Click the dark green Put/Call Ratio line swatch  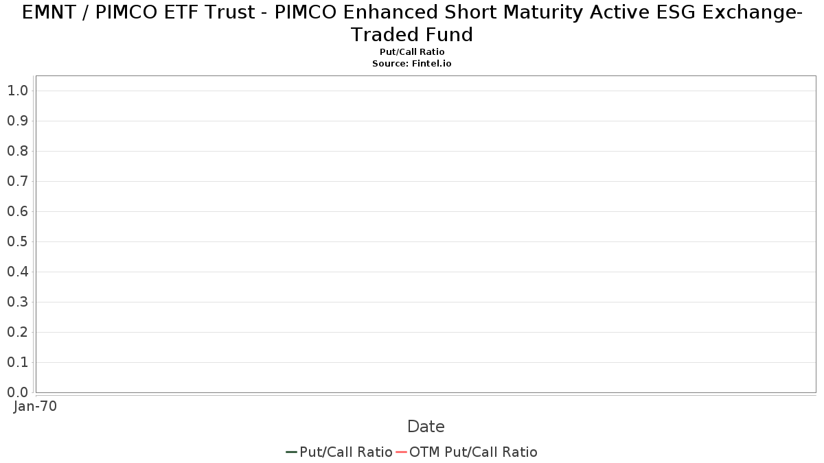[291, 452]
